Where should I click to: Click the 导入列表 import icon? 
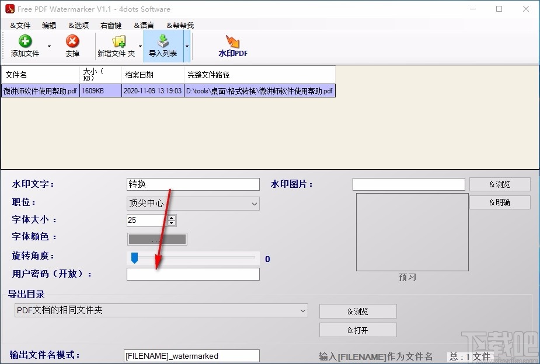(163, 41)
